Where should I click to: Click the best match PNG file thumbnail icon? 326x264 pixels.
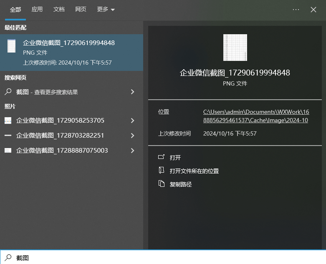[x=11, y=46]
